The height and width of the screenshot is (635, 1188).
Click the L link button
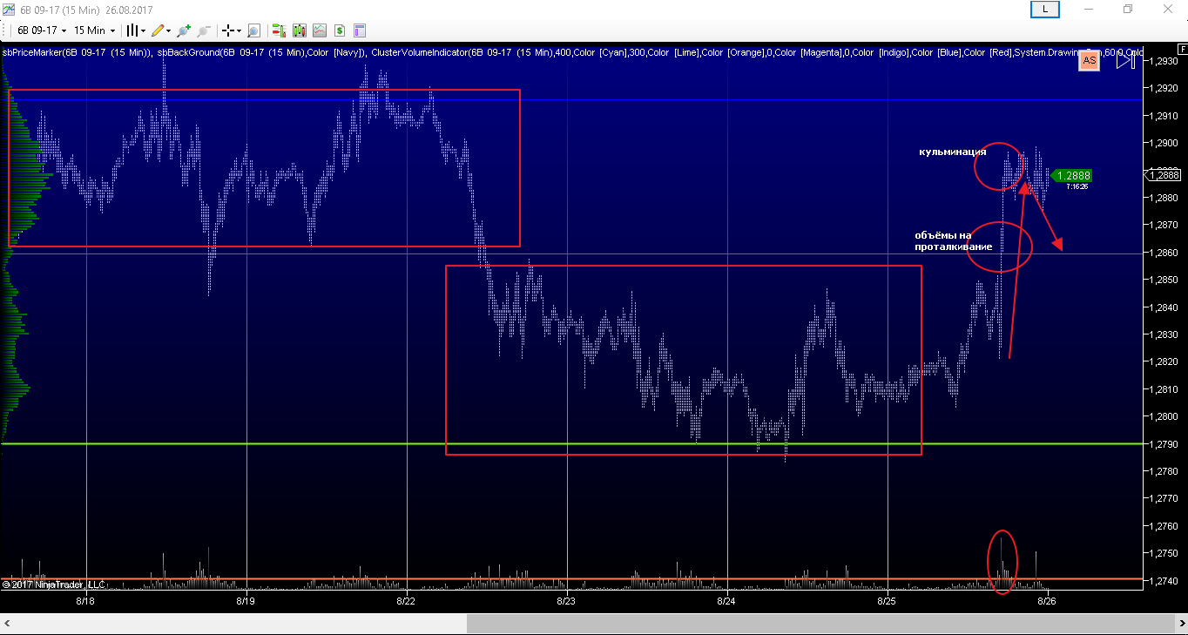pyautogui.click(x=1044, y=9)
